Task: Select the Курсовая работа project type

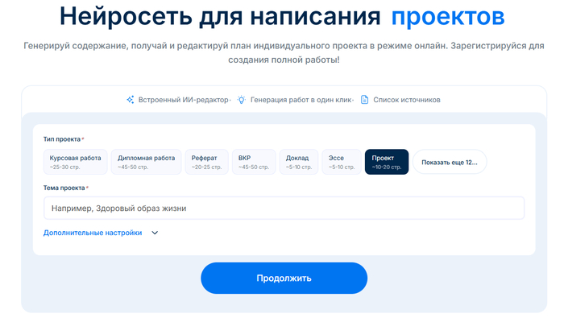Action: click(x=75, y=162)
